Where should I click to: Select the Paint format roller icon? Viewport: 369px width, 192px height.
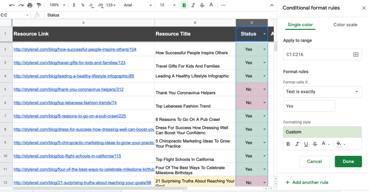tap(39, 5)
